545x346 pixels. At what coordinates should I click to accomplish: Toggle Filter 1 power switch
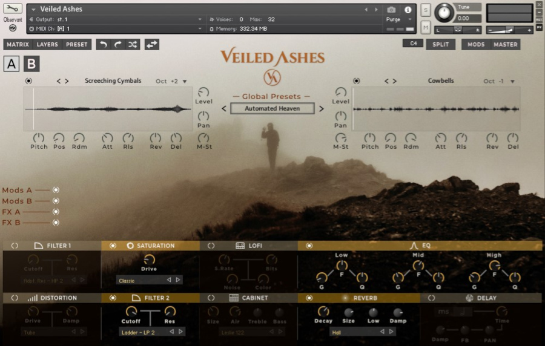click(15, 246)
